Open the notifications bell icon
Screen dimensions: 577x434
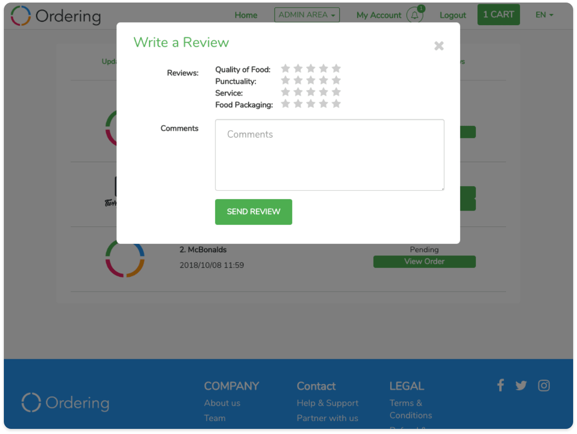[x=415, y=15]
